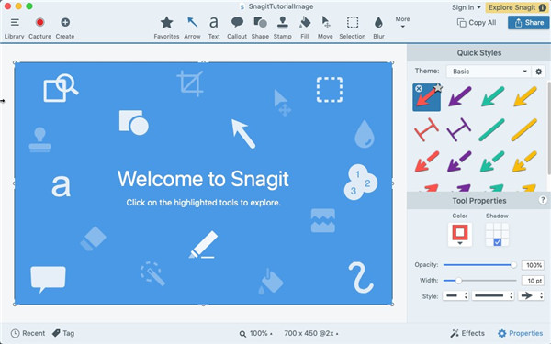Screen dimensions: 551x344
Task: Open Quick Styles gear settings
Action: coord(539,72)
